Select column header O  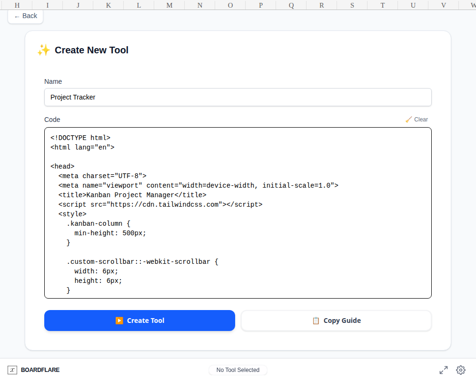(x=230, y=5)
